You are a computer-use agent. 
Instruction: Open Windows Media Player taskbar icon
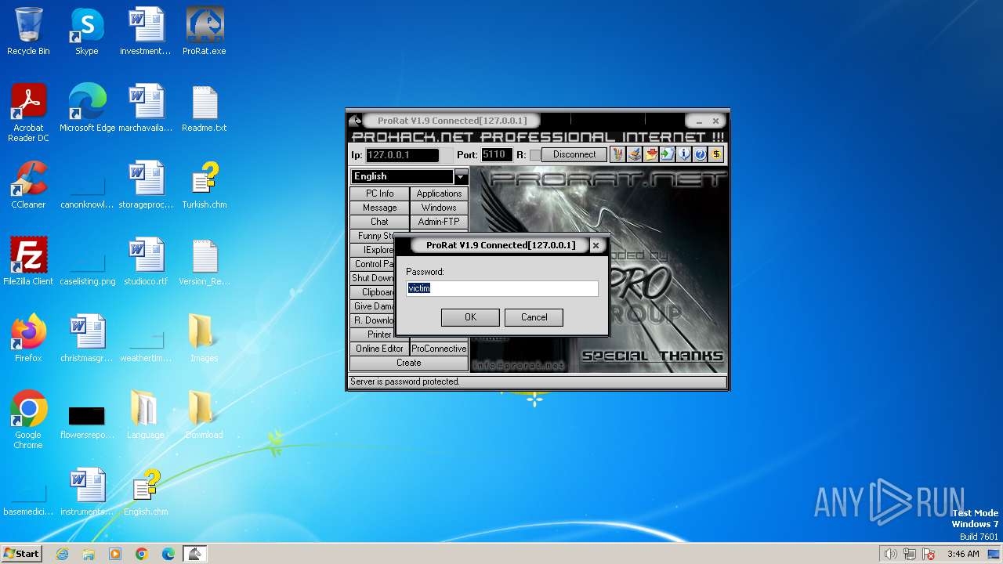(x=115, y=554)
